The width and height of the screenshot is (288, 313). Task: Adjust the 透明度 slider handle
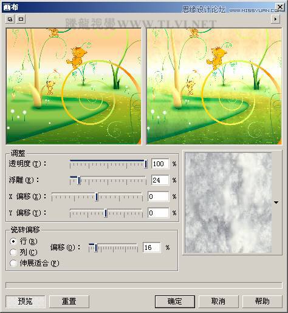pyautogui.click(x=145, y=164)
